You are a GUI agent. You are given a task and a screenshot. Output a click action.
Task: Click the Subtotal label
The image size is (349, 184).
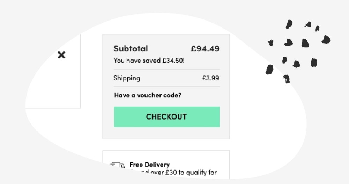coord(131,49)
